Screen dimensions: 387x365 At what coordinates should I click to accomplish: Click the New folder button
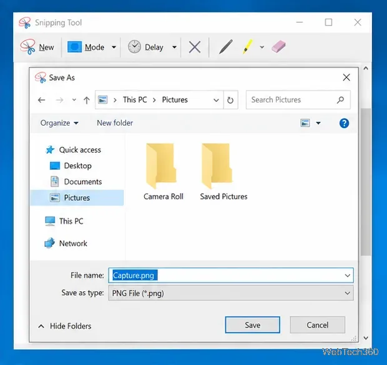[115, 123]
